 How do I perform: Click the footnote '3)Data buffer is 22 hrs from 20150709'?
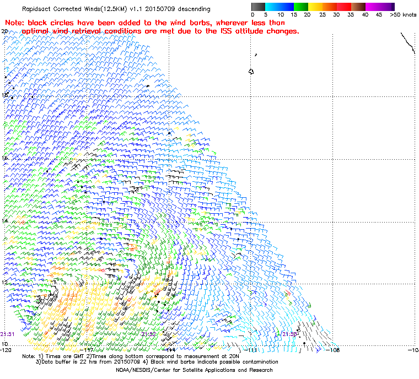88,362
